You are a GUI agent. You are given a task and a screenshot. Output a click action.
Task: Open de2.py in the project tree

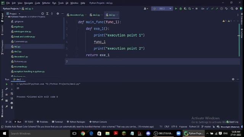(17, 46)
